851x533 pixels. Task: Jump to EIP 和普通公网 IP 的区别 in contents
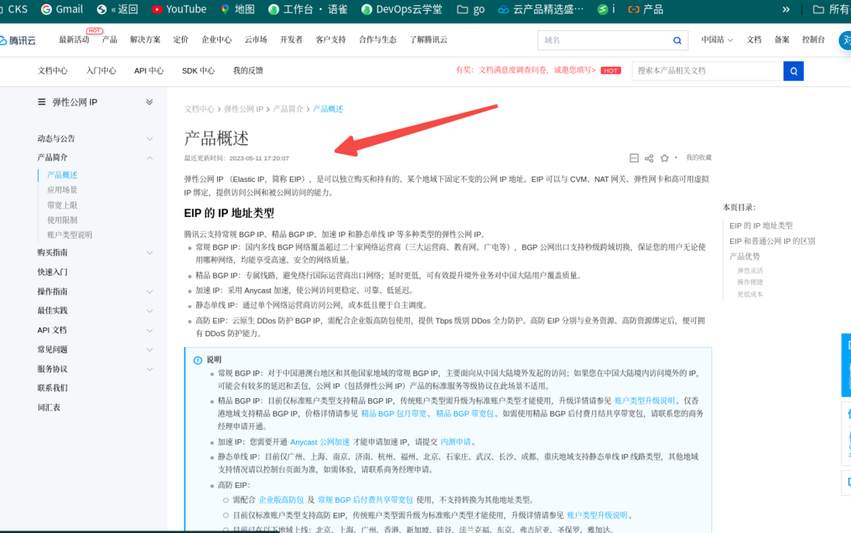(x=772, y=241)
